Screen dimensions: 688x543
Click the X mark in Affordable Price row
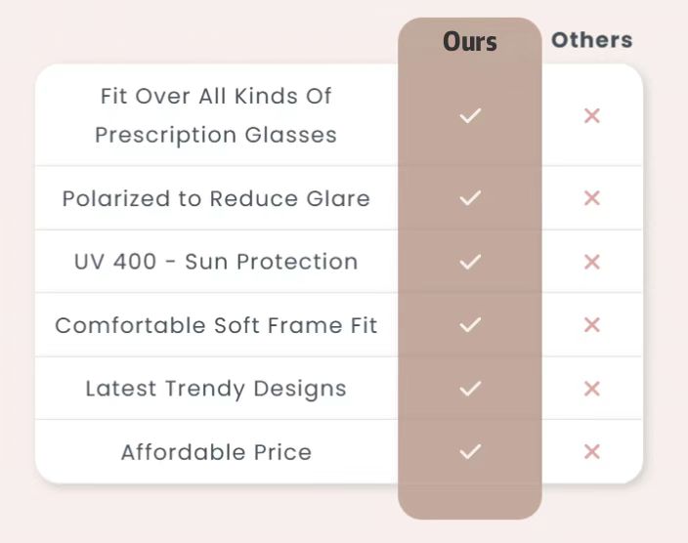(x=591, y=451)
